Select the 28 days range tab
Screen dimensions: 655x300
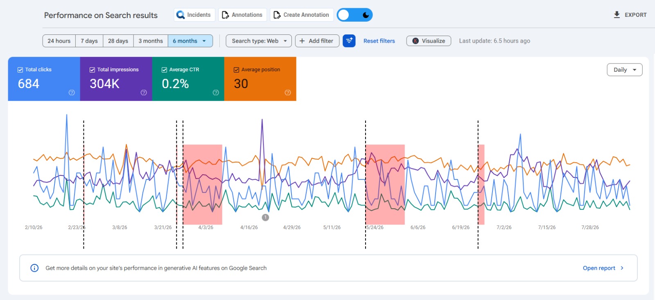pyautogui.click(x=118, y=41)
